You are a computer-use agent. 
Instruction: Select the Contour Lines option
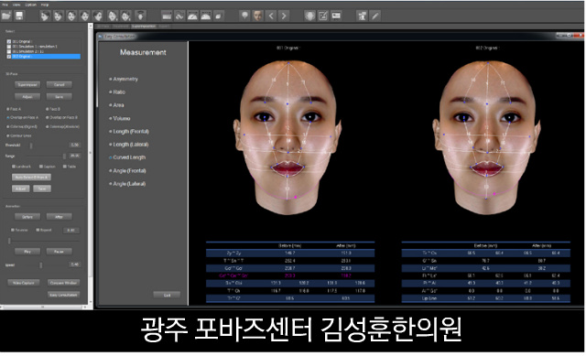point(19,135)
